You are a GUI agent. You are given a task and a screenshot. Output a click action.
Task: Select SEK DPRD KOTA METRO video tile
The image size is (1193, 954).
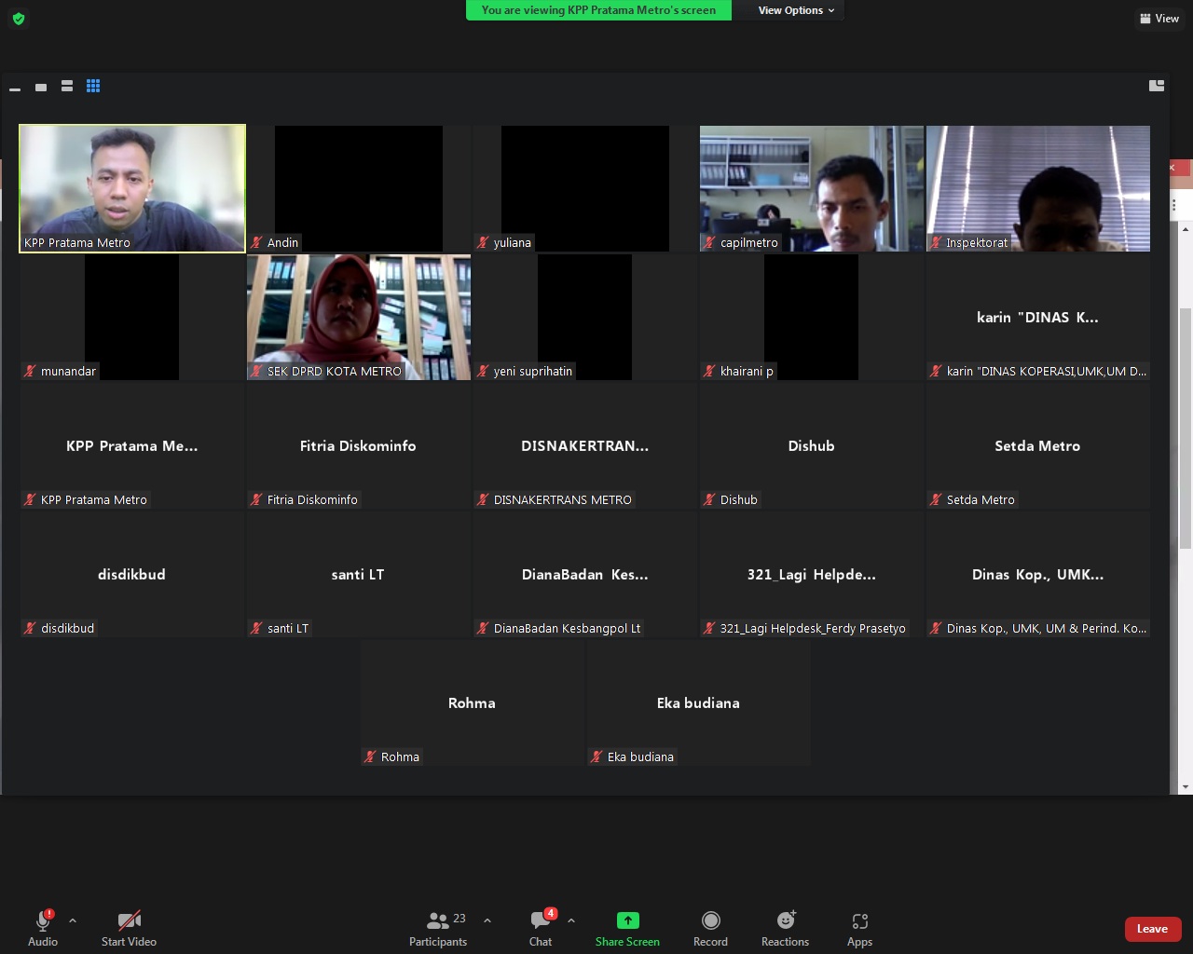(359, 317)
